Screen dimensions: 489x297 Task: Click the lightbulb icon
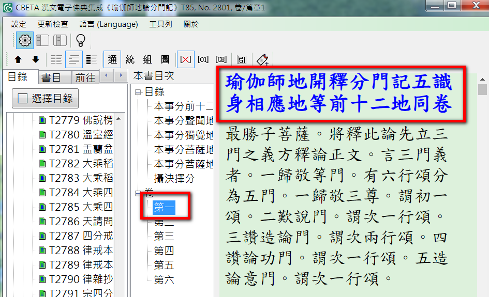80,40
